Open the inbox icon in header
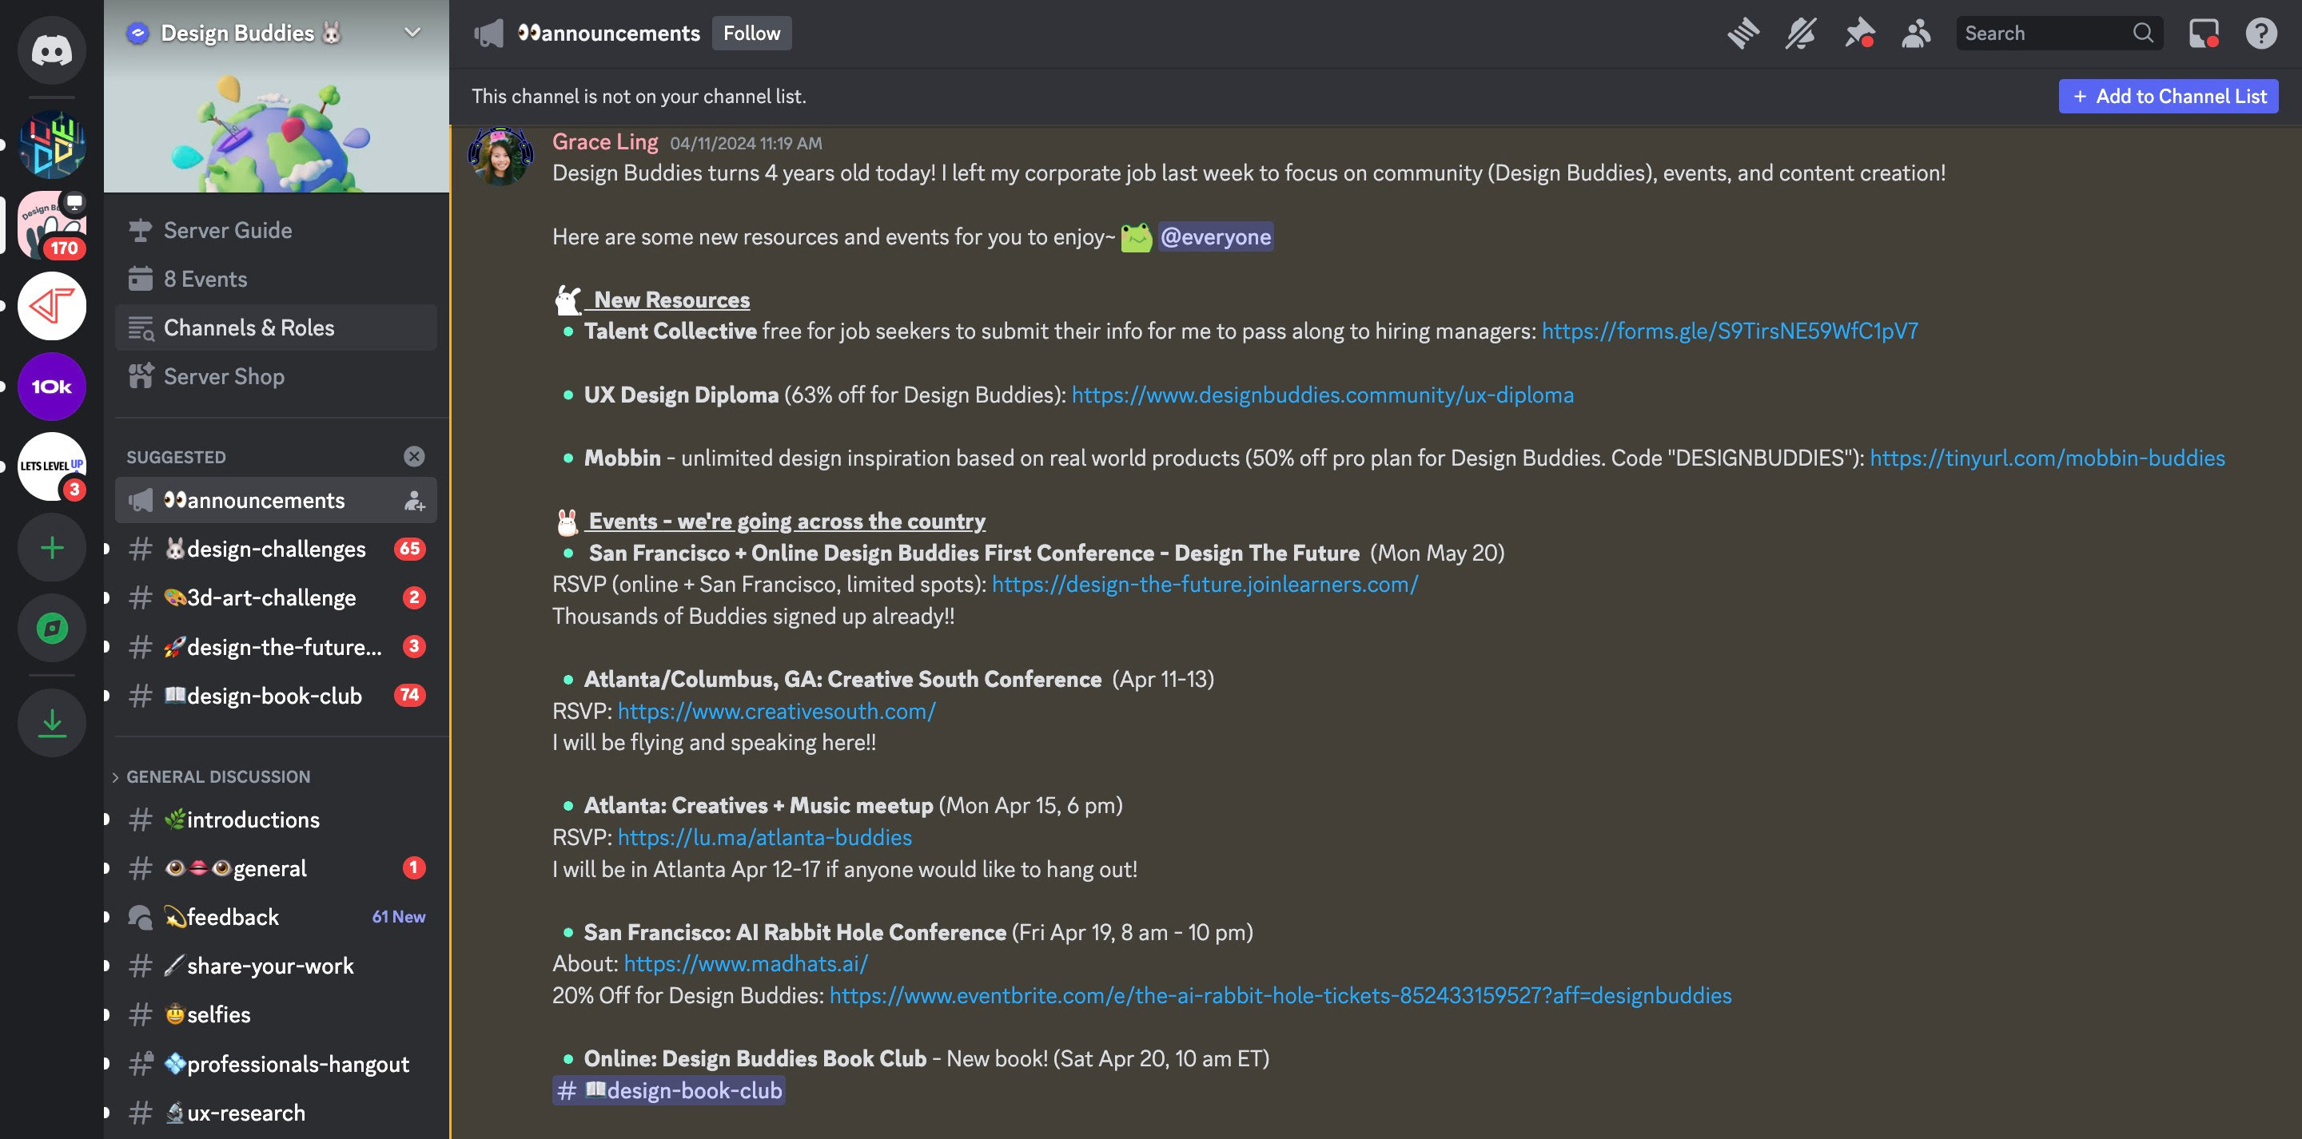This screenshot has width=2302, height=1139. click(2204, 34)
